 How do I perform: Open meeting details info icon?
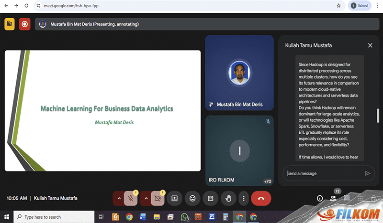coord(320,198)
